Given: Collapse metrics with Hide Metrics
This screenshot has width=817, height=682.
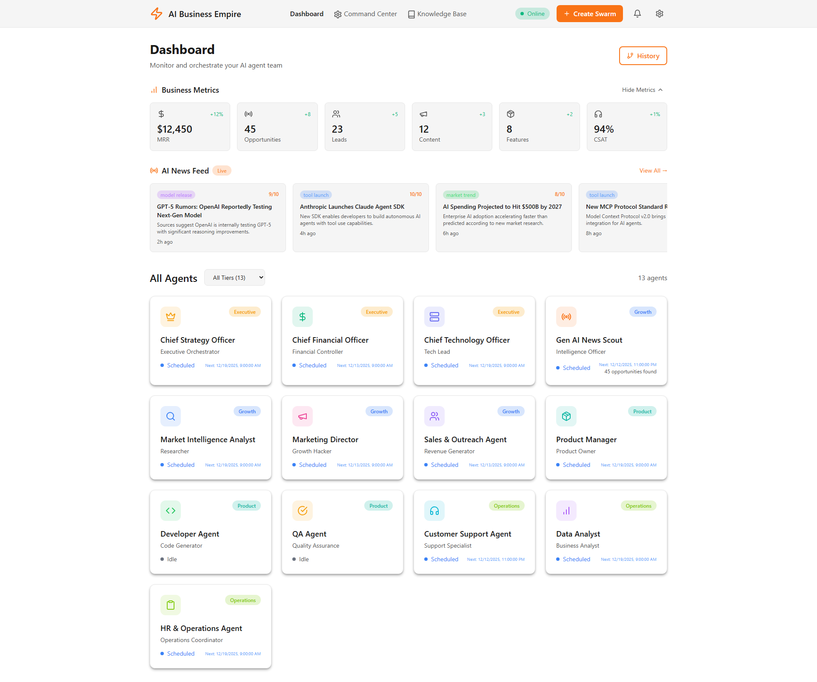Looking at the screenshot, I should (643, 90).
